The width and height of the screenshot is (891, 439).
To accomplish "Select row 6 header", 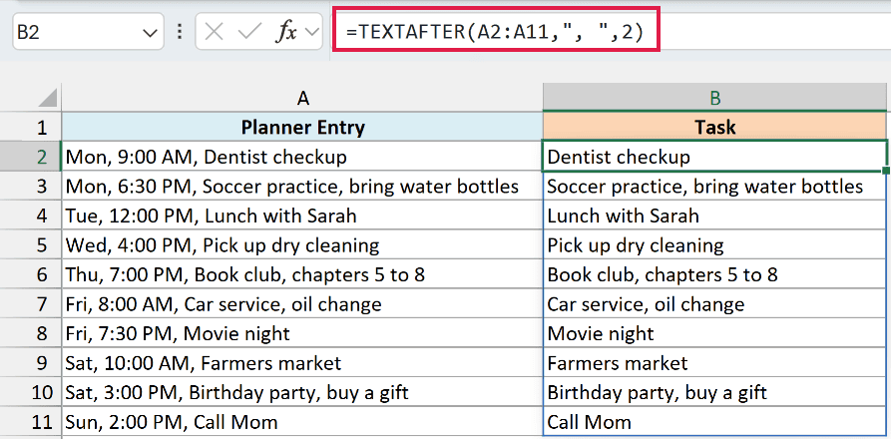I will [31, 274].
